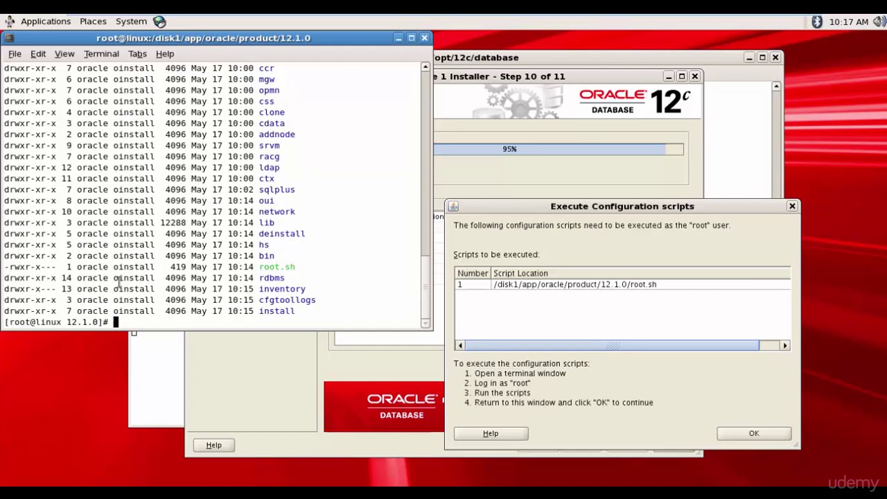Click the terminal scrollbar up arrow
Screen dimensions: 887x499
[425, 67]
